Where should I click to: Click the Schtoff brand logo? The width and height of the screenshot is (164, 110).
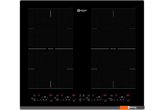click(x=82, y=10)
